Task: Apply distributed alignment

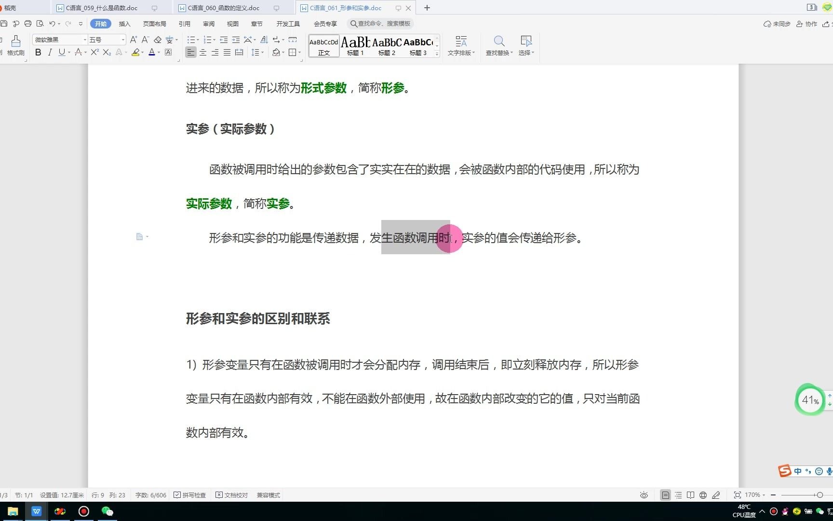Action: [x=239, y=52]
